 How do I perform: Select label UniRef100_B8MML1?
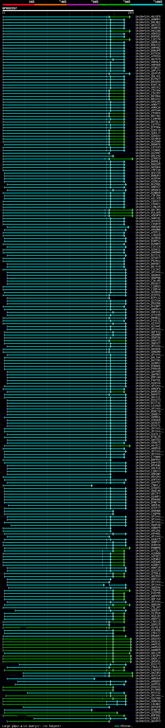click(x=148, y=162)
